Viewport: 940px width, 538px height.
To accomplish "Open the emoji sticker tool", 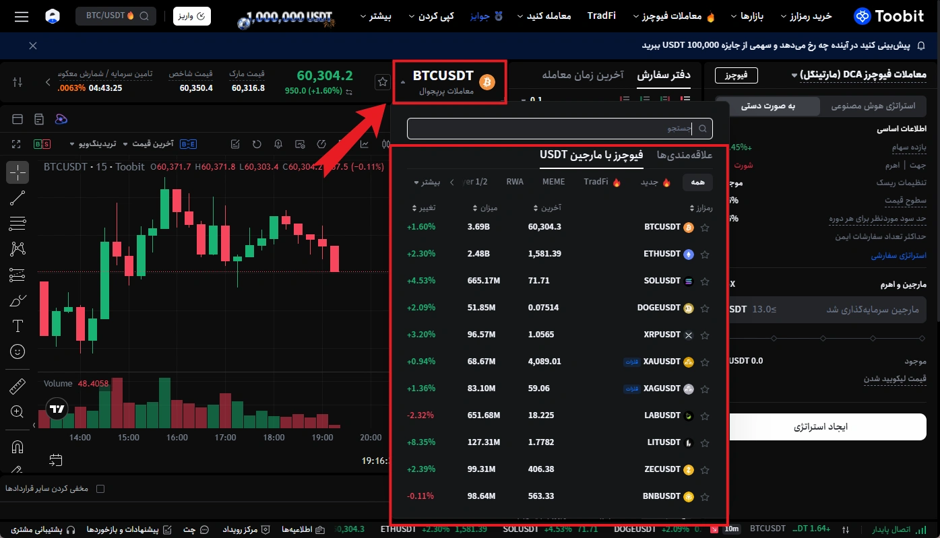I will (18, 351).
